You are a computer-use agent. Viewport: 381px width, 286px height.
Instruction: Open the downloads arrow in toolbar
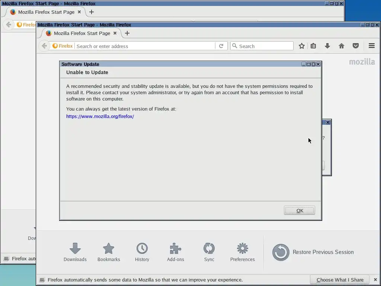(x=327, y=46)
